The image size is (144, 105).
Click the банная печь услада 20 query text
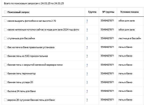[20, 82]
